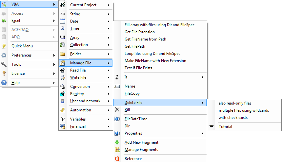Screen dimensions: 282x163
Task: Open the Conversion submenu entry
Action: (x=86, y=87)
